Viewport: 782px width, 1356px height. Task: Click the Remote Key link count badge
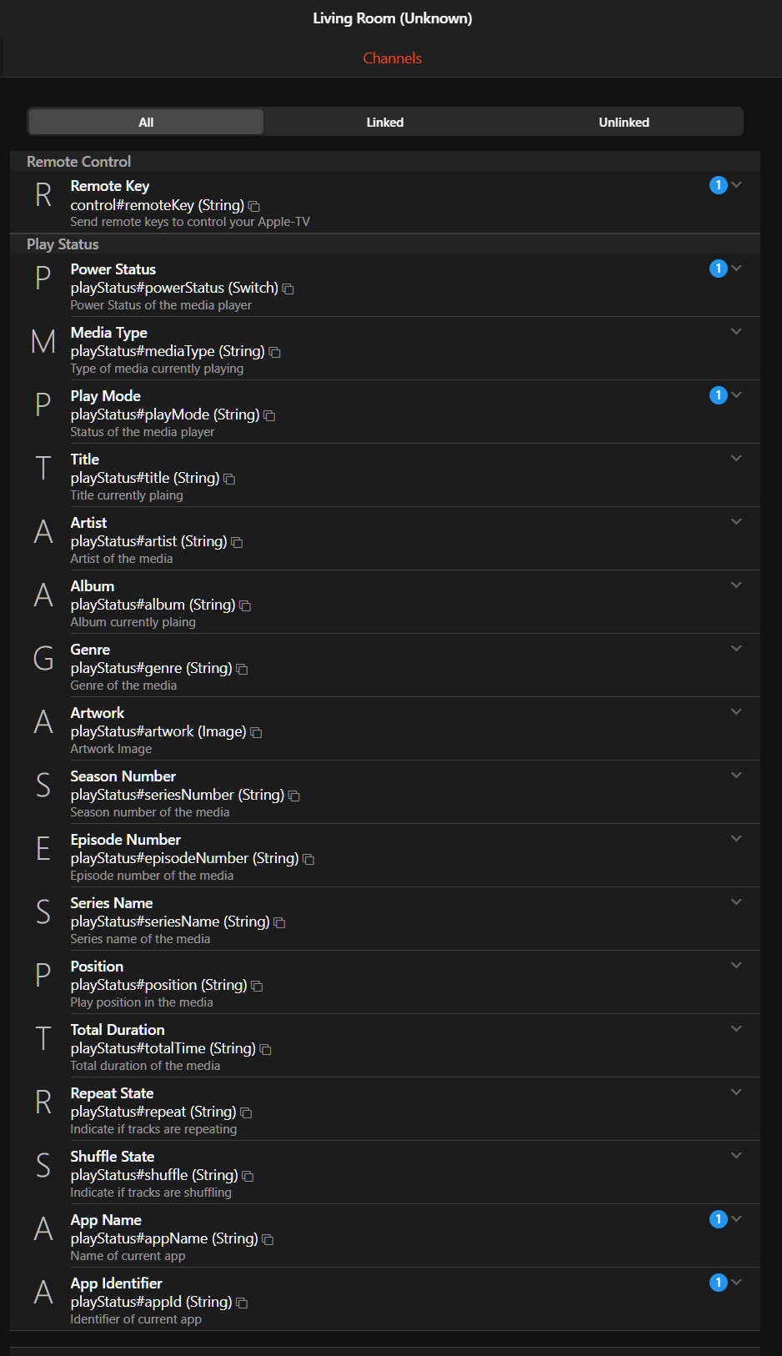[x=719, y=185]
